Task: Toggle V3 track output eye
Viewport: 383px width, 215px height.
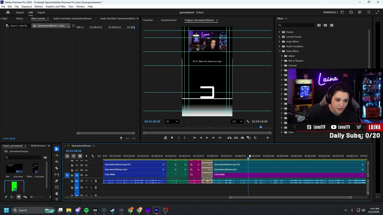Action: tap(86, 165)
